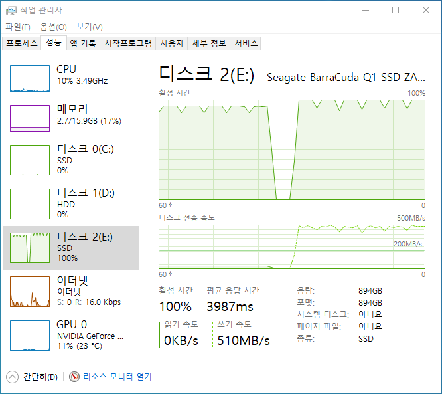442x394 pixels.
Task: Open the 보기(V) menu
Action: click(90, 27)
